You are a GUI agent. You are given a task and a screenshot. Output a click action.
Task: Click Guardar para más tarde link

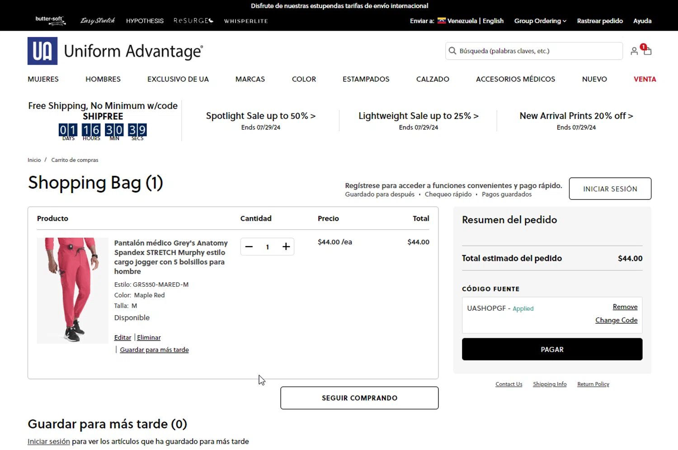coord(154,350)
